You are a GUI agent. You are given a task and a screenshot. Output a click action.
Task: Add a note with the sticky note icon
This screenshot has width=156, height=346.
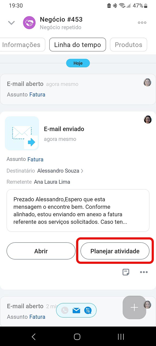126,272
